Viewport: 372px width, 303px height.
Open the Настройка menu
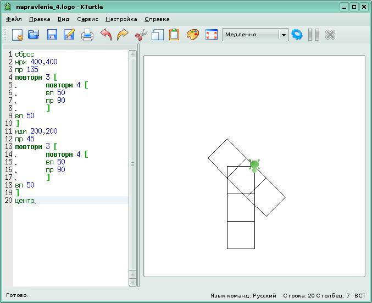click(121, 19)
